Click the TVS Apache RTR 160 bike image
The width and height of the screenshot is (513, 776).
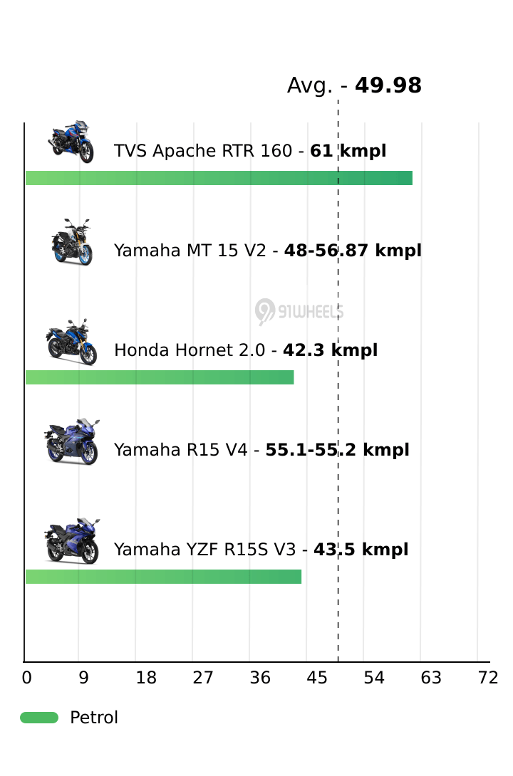tap(71, 142)
